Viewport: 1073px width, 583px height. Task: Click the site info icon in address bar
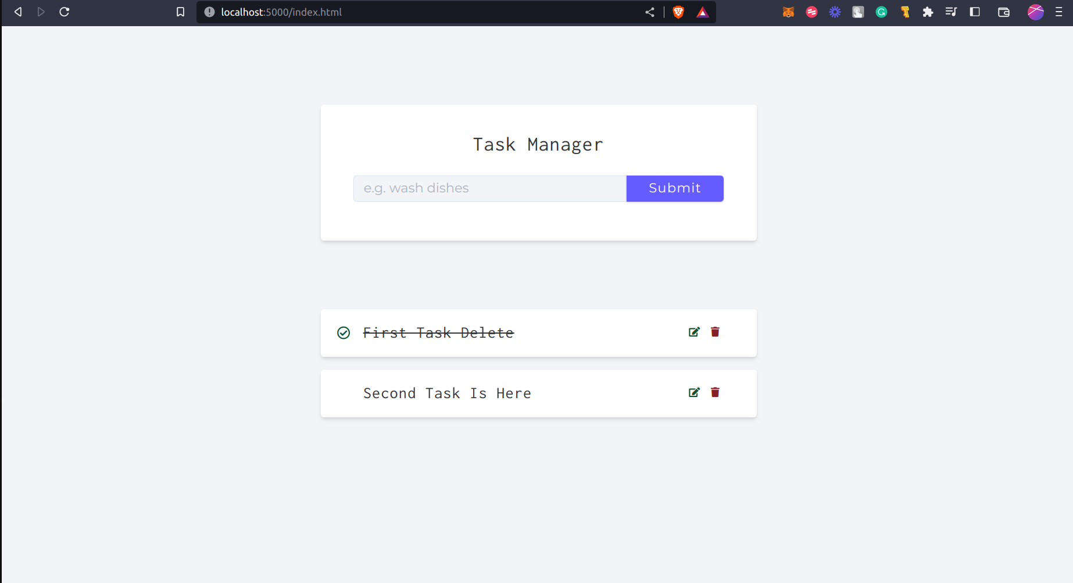point(209,12)
